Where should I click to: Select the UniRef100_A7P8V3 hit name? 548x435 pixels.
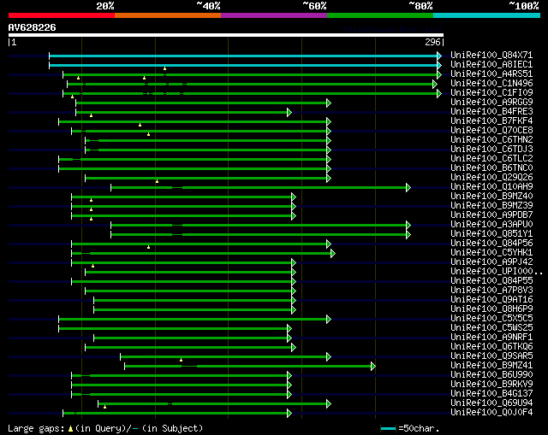click(491, 291)
